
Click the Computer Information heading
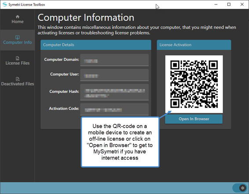pyautogui.click(x=86, y=17)
